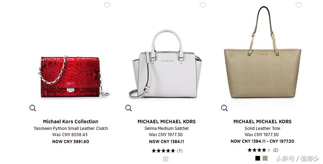Image resolution: width=323 pixels, height=164 pixels.
Task: Click magnifier icon under the grey satchel
Action: [128, 108]
